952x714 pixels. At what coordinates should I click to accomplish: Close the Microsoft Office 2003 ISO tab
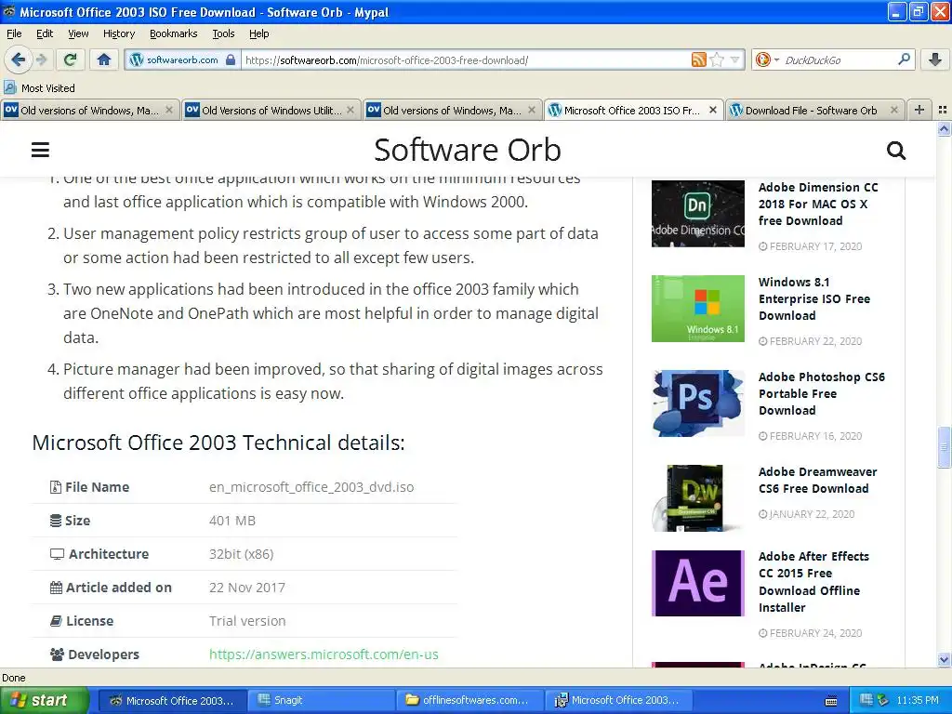[713, 110]
